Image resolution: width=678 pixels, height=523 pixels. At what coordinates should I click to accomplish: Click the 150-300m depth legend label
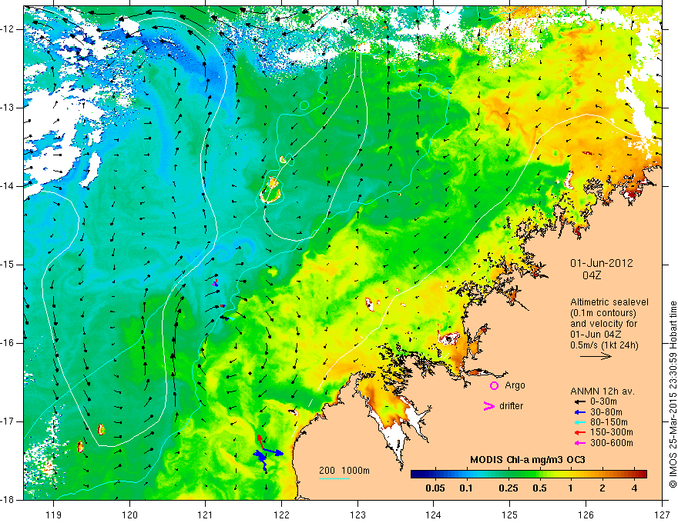[612, 433]
